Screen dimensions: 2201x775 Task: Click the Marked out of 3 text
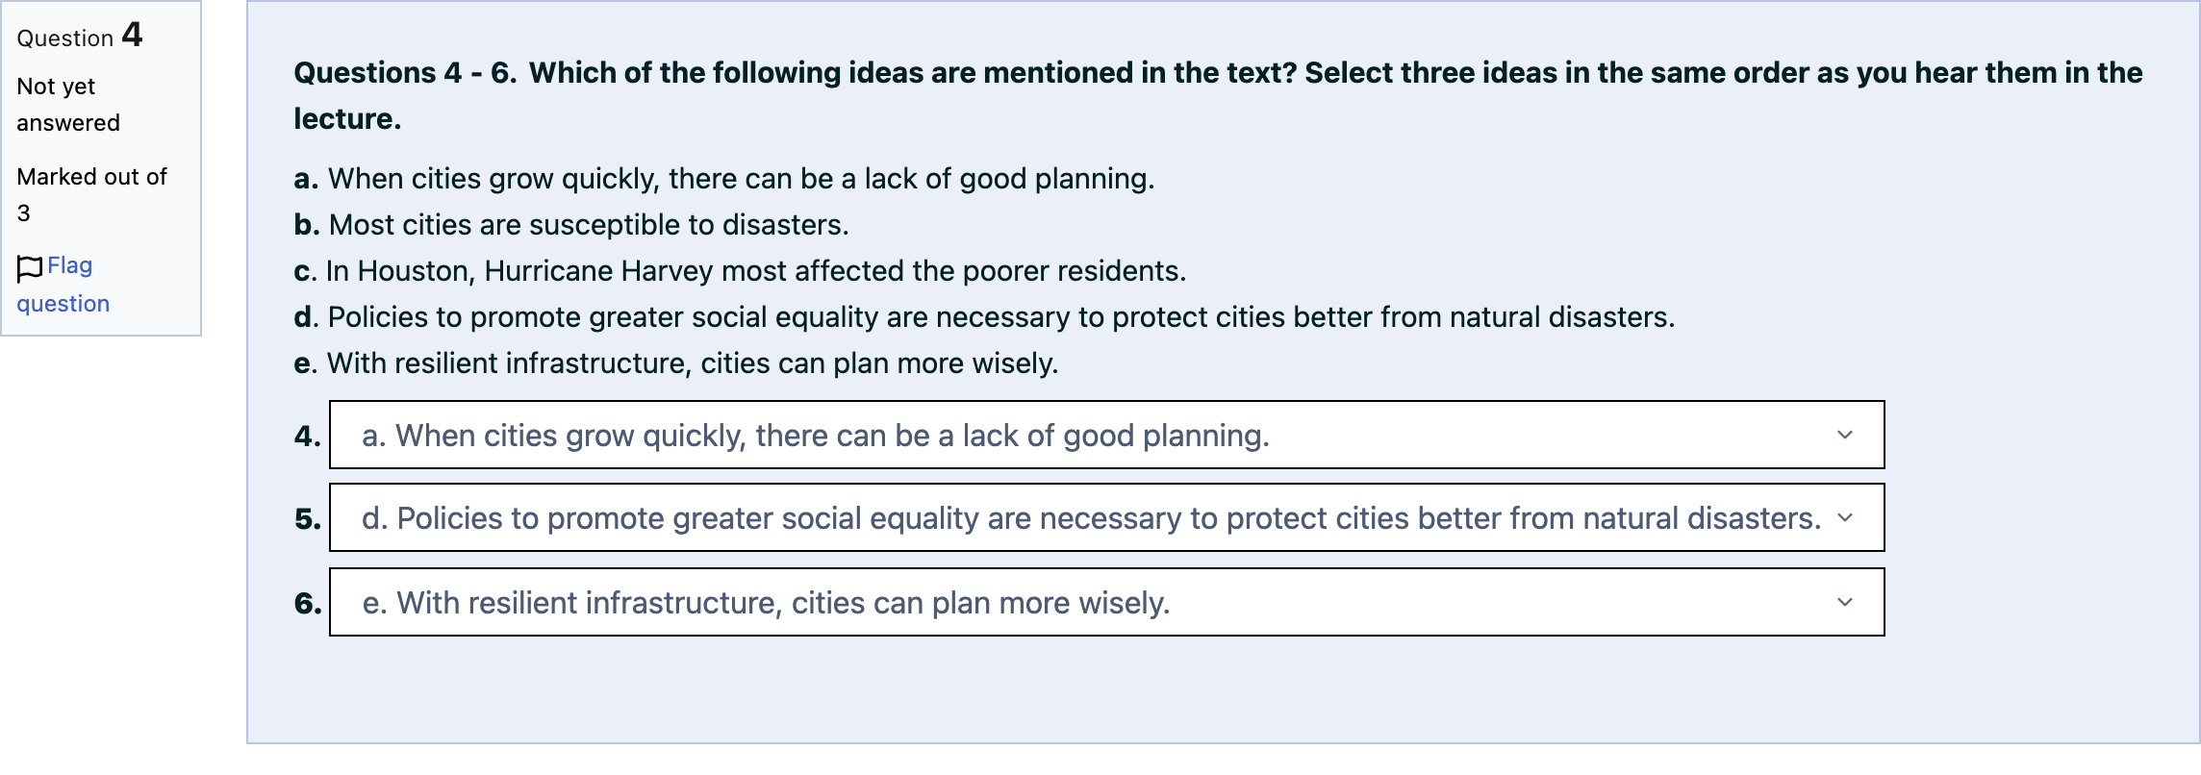pyautogui.click(x=91, y=195)
